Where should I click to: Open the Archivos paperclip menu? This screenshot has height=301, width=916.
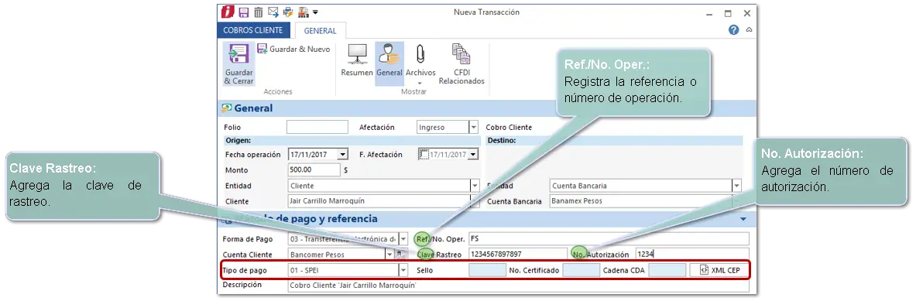[x=420, y=64]
